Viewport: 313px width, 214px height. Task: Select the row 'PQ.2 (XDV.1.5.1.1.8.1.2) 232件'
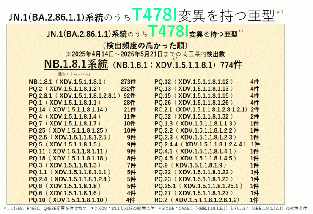click(82, 89)
